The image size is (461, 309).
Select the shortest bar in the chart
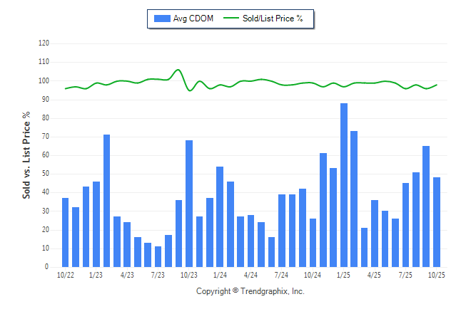pyautogui.click(x=158, y=256)
